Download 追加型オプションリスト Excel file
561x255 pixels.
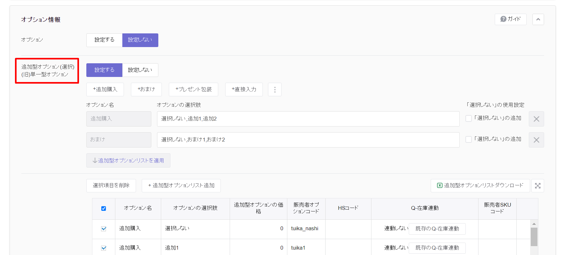[x=480, y=185]
